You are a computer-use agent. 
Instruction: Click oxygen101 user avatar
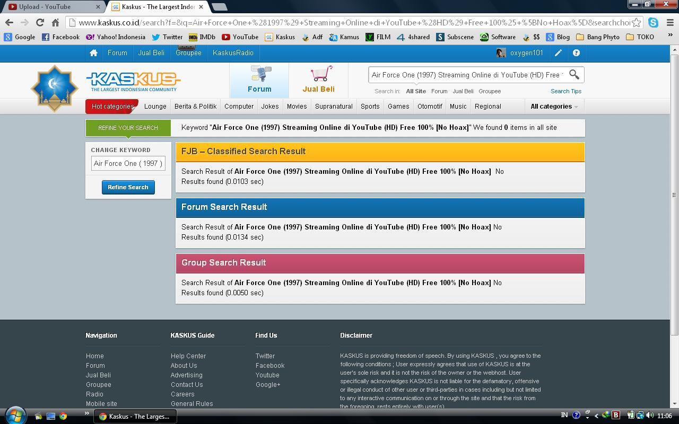pyautogui.click(x=501, y=52)
